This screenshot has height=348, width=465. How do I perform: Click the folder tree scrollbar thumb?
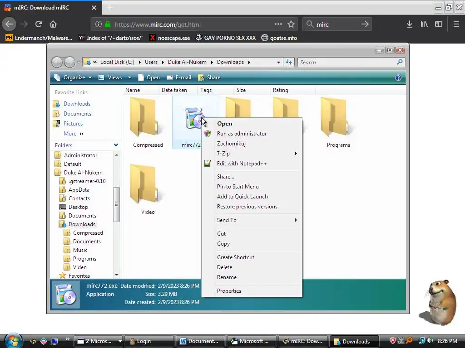click(116, 204)
